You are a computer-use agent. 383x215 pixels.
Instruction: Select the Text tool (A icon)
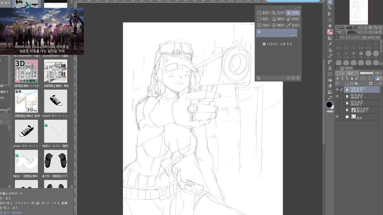click(x=330, y=68)
